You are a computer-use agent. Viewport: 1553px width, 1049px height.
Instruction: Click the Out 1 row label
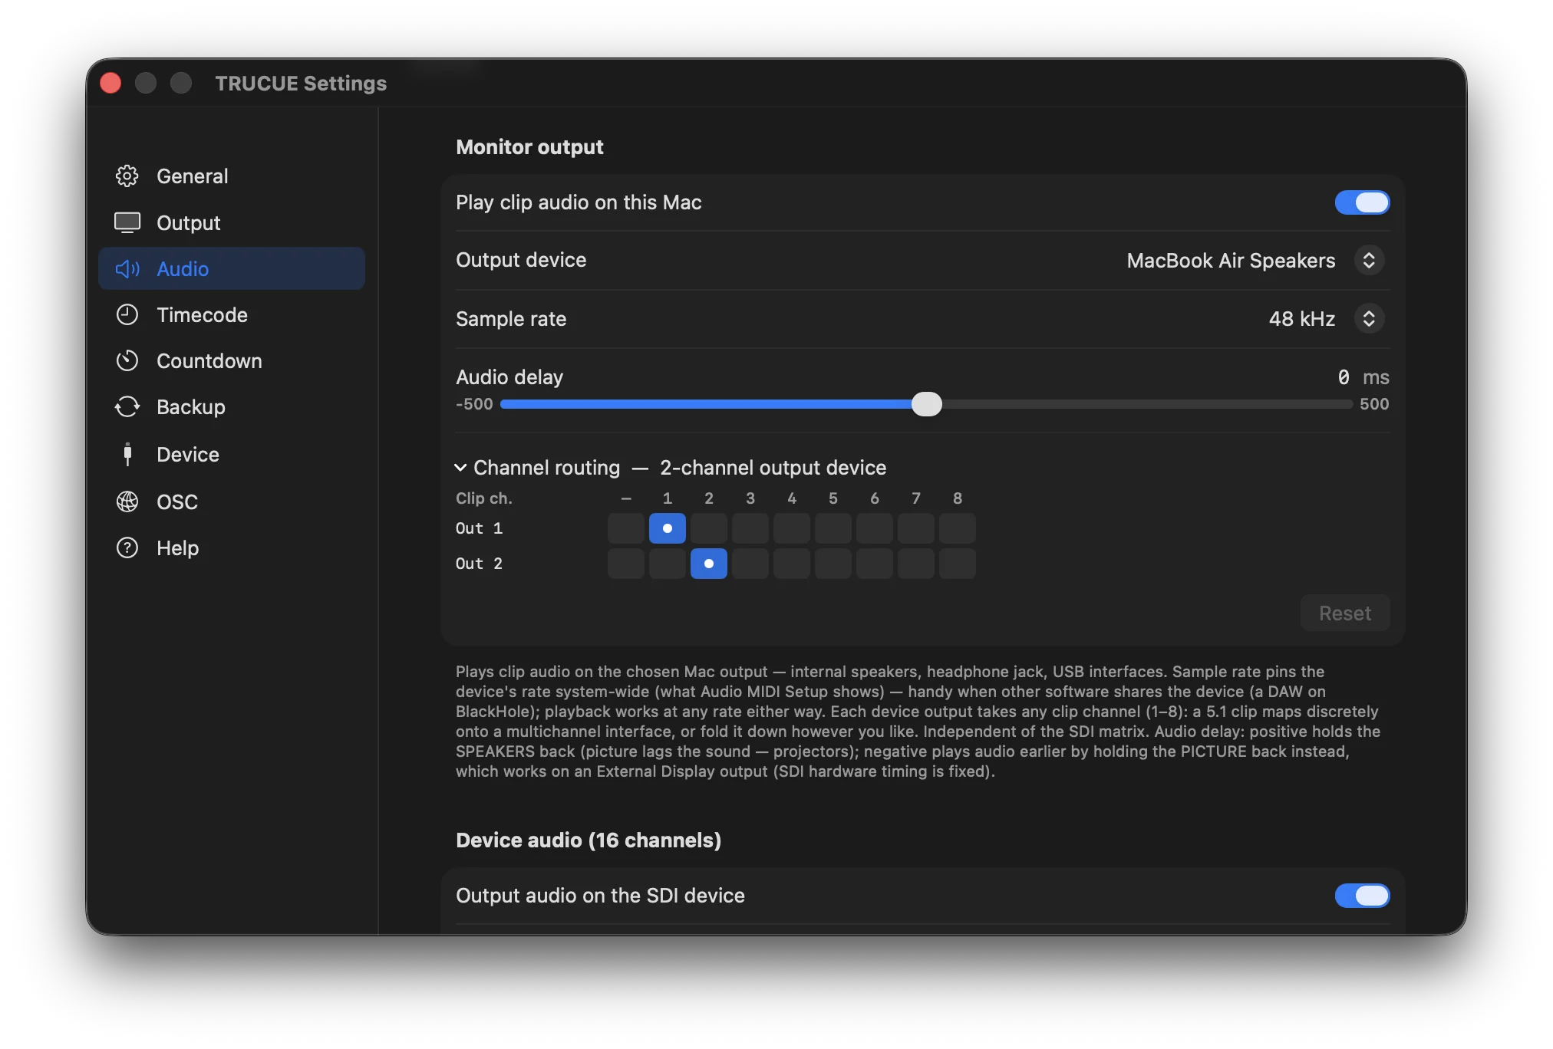point(479,528)
